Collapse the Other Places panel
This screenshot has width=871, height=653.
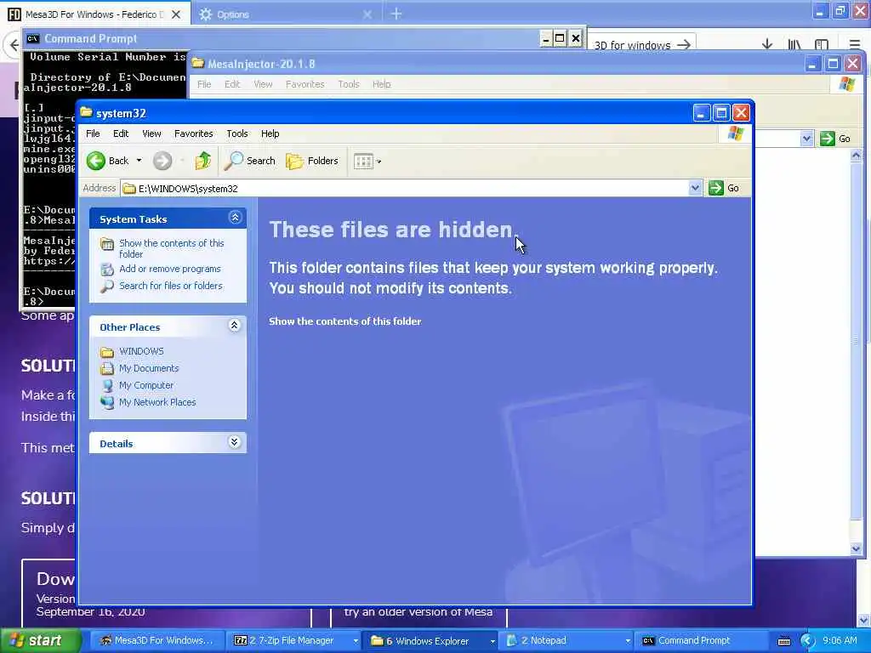pos(235,326)
